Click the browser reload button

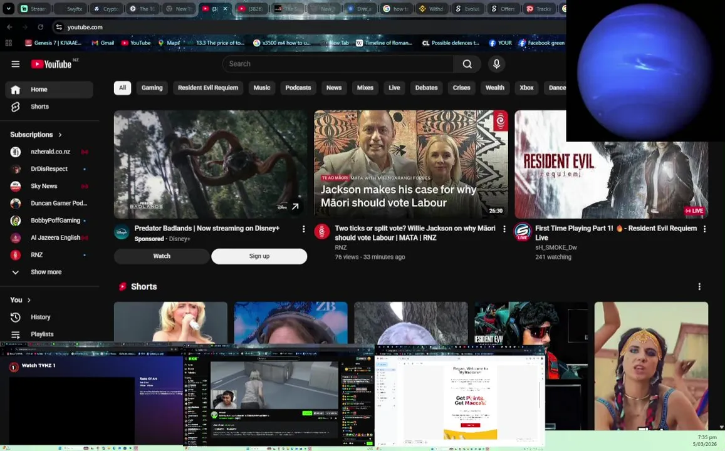pos(40,28)
